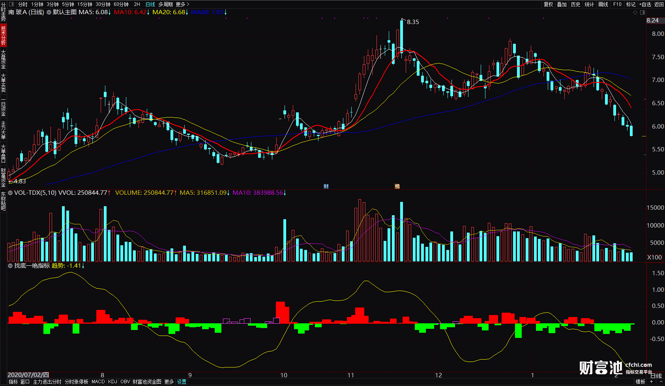The image size is (665, 386).
Task: Switch to the 30分钟 period
Action: click(x=103, y=4)
